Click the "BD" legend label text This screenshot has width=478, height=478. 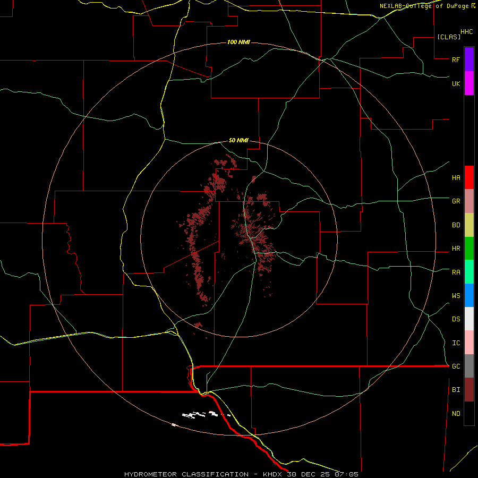(456, 225)
